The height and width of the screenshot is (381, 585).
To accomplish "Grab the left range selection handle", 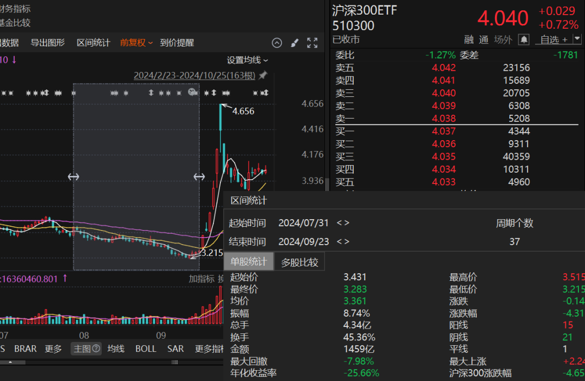I will pos(73,177).
